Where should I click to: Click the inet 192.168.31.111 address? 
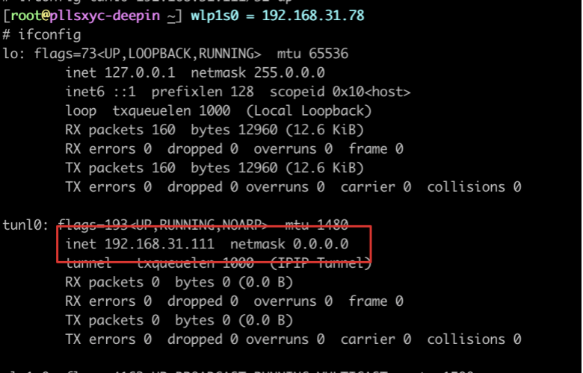point(140,244)
